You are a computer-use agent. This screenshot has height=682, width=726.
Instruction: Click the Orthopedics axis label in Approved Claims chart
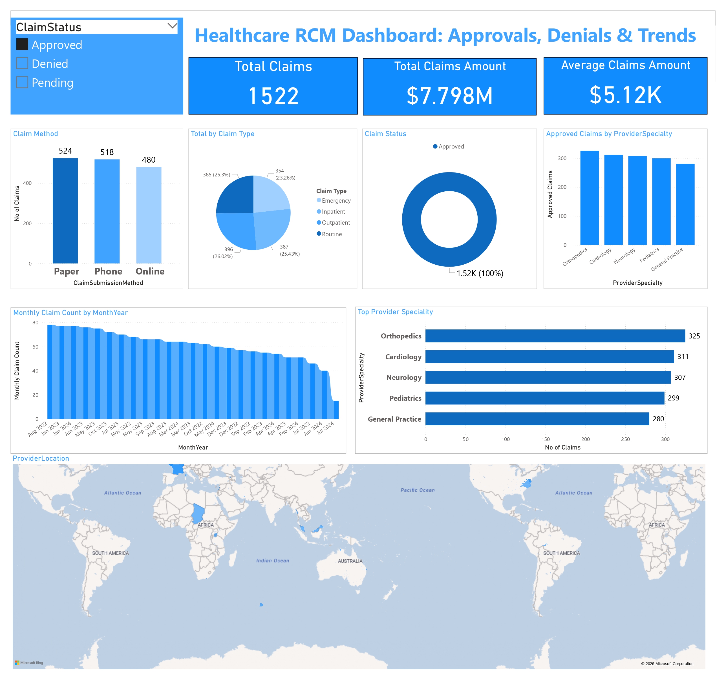(575, 257)
